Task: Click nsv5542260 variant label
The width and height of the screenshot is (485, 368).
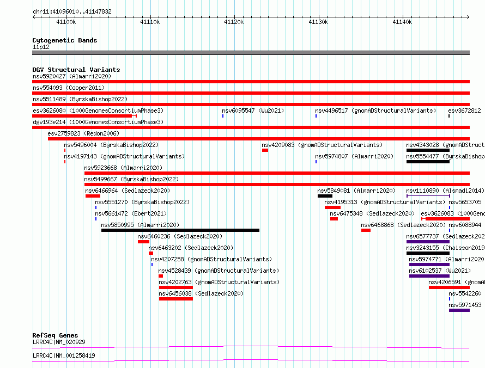Action: pos(465,293)
